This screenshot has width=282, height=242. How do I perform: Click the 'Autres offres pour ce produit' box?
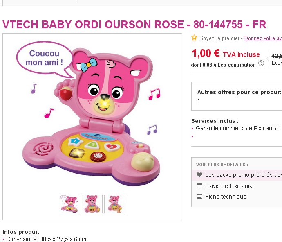(x=237, y=96)
